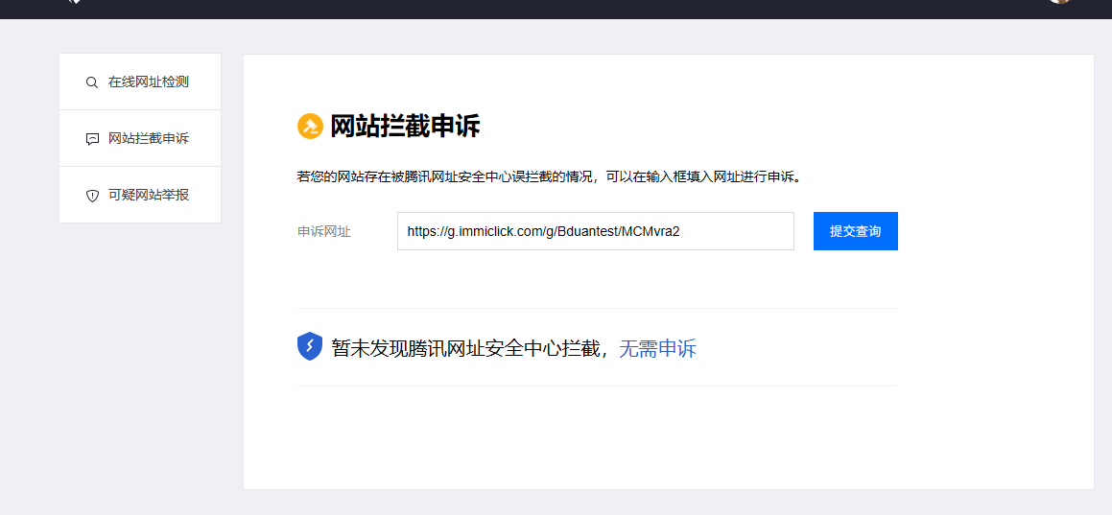Click the 网站拦截申诉 page heading
This screenshot has height=515, width=1112.
(405, 127)
